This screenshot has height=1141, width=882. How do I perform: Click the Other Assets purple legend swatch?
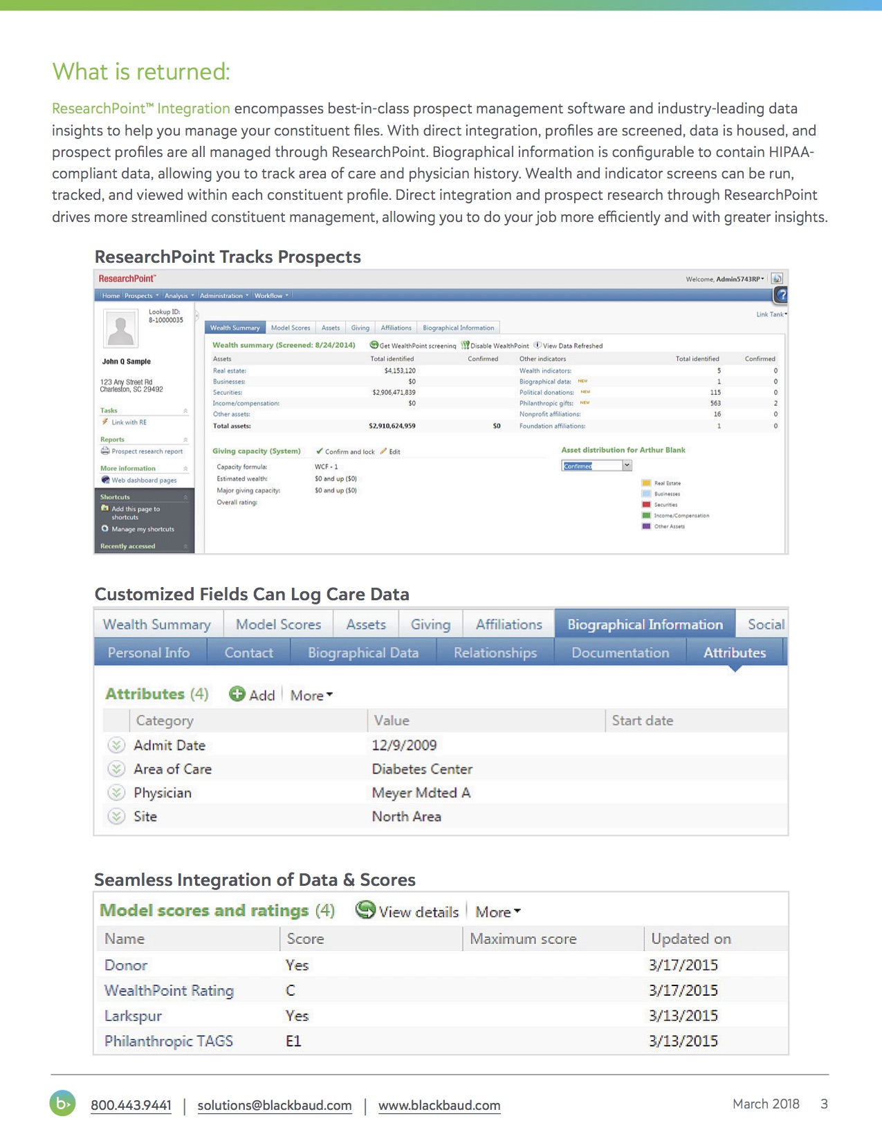[x=647, y=526]
